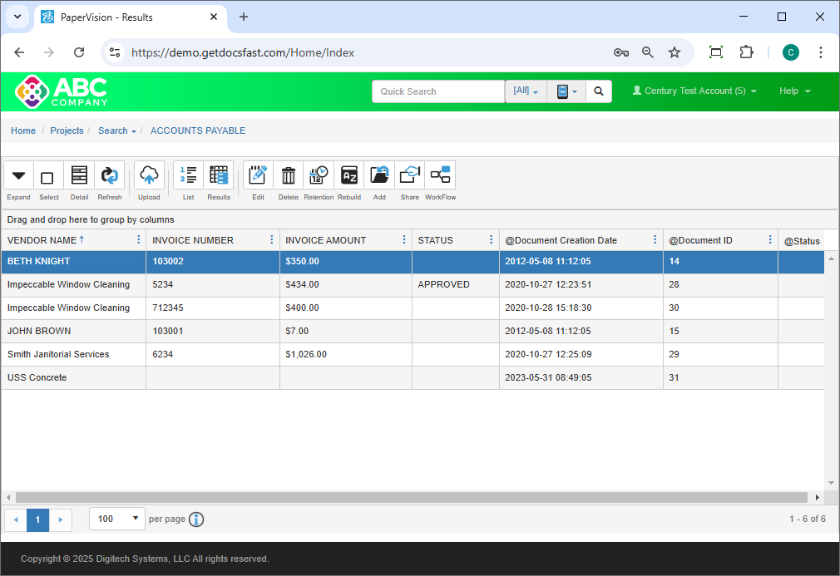Click the Refresh toolbar icon

(109, 175)
